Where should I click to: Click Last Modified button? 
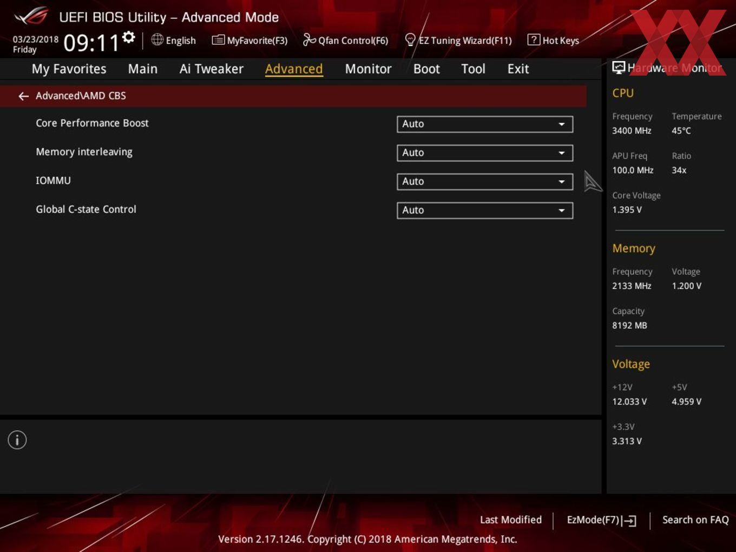click(x=511, y=520)
